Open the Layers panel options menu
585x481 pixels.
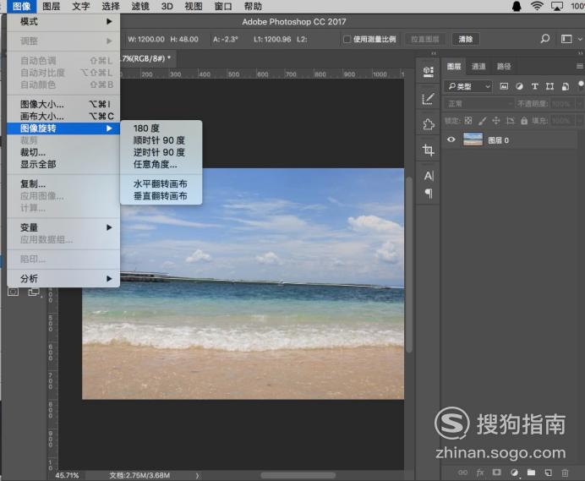pyautogui.click(x=579, y=67)
